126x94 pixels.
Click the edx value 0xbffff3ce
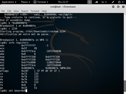(28, 51)
